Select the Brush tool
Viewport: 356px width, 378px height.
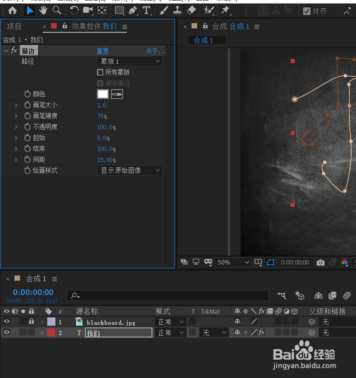164,10
